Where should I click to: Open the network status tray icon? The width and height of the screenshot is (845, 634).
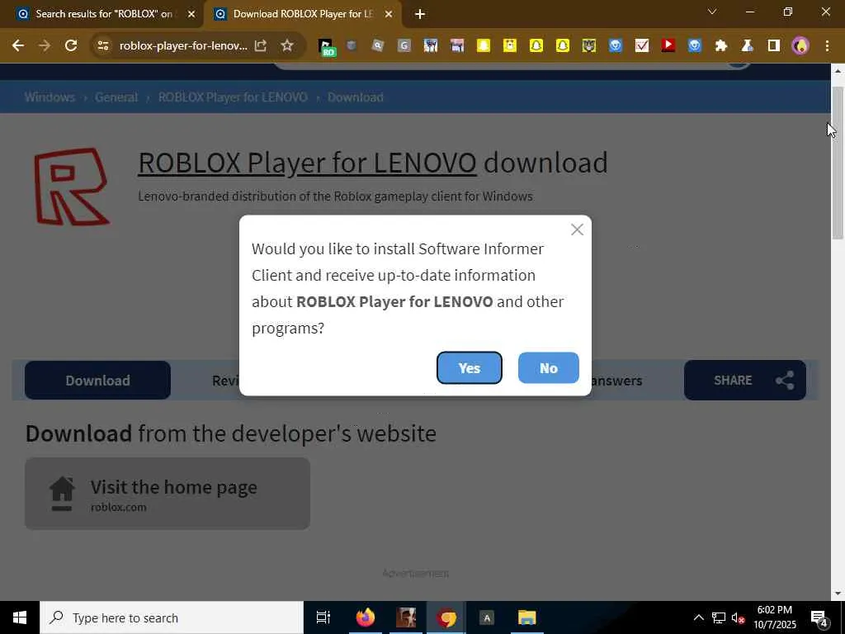point(719,617)
